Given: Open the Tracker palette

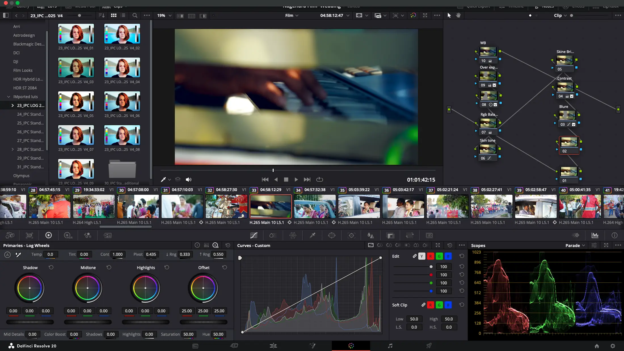Looking at the screenshot, I should [351, 235].
